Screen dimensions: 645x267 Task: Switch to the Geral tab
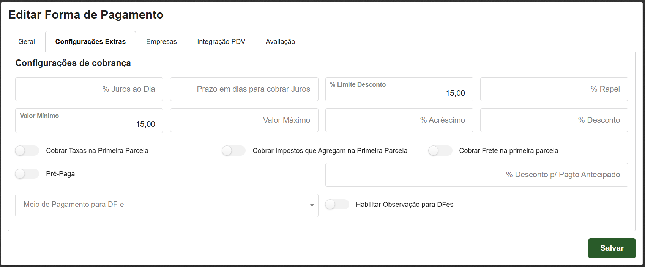coord(27,42)
